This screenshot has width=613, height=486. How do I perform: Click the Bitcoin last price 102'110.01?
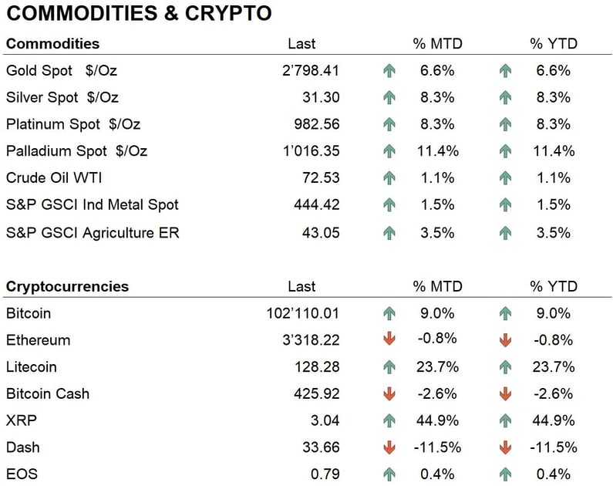coord(301,313)
